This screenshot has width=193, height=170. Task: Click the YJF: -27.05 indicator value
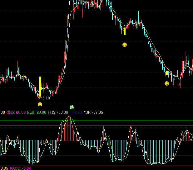pos(93,112)
